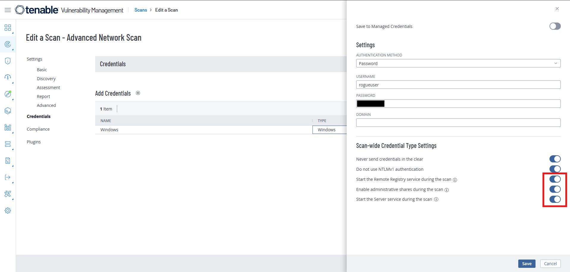
Task: Click the plus icon beside Add Credentials
Action: point(138,93)
